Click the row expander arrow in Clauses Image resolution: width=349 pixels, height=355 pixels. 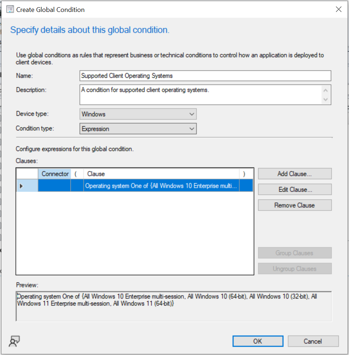(21, 186)
